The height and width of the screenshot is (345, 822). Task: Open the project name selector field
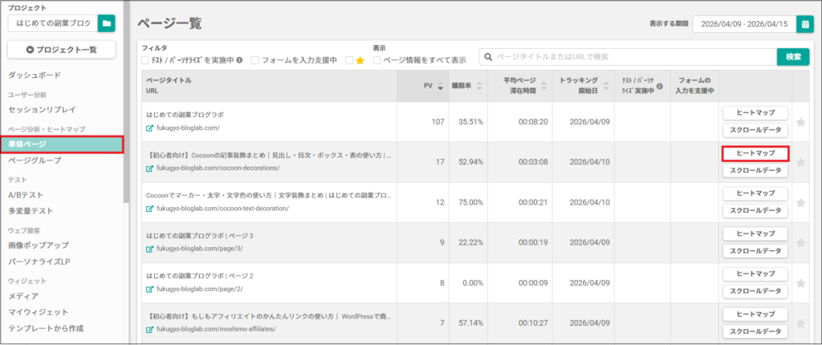pos(52,23)
